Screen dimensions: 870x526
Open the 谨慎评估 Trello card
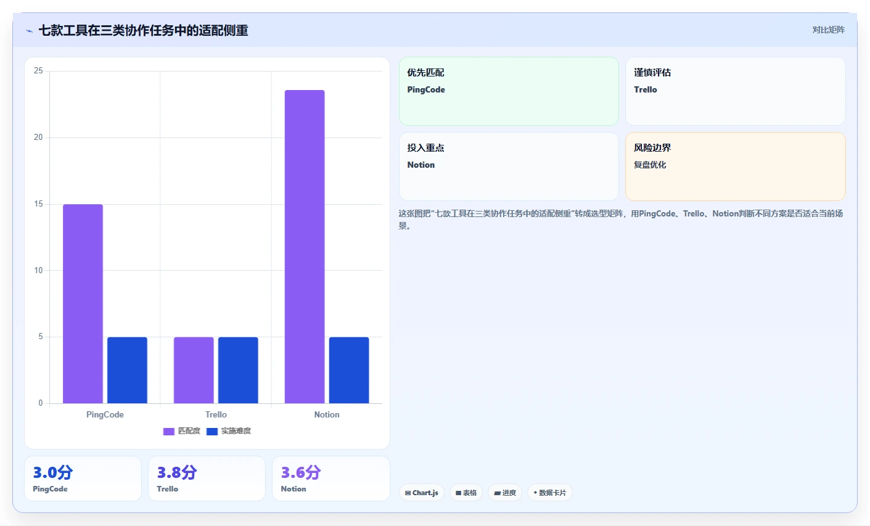(x=736, y=91)
